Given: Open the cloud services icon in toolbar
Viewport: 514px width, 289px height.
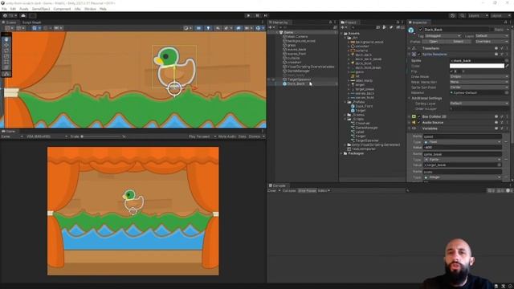Looking at the screenshot, I should coord(23,16).
